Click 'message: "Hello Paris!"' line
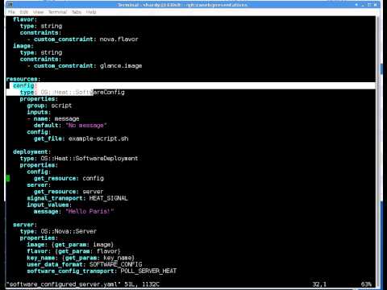Image resolution: width=387 pixels, height=290 pixels. tap(74, 212)
